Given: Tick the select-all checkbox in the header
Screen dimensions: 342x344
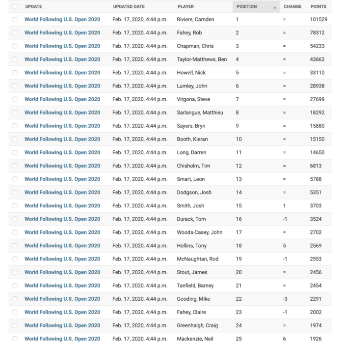Looking at the screenshot, I should [x=15, y=7].
